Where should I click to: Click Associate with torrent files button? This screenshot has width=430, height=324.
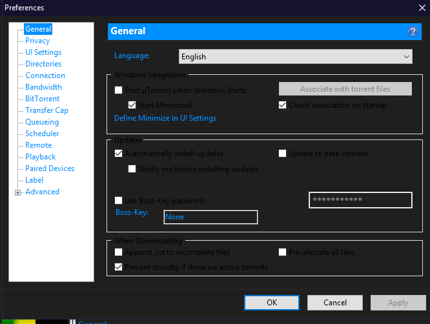345,89
